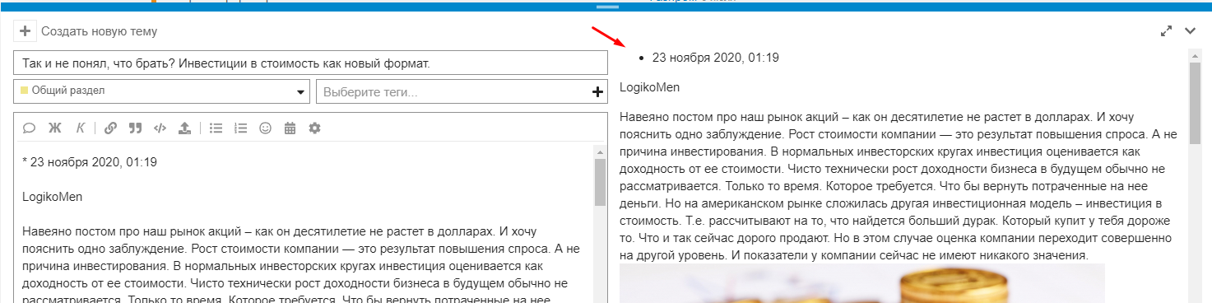Image resolution: width=1212 pixels, height=303 pixels.
Task: Insert preformatted code with the </> icon
Action: (160, 128)
